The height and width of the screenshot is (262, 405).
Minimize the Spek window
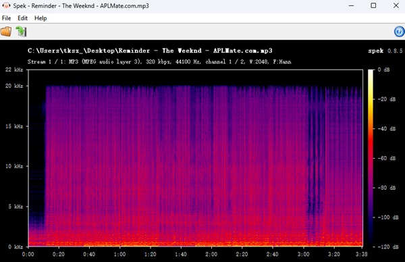351,5
